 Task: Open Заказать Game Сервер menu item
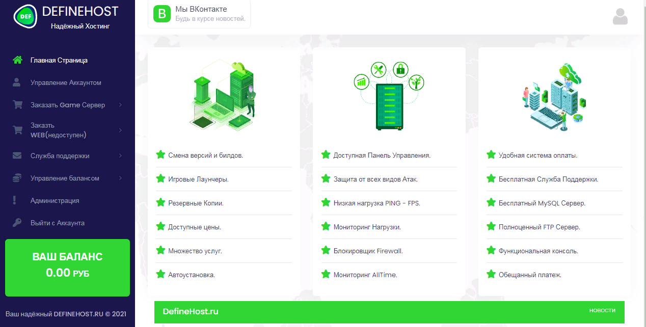(68, 105)
